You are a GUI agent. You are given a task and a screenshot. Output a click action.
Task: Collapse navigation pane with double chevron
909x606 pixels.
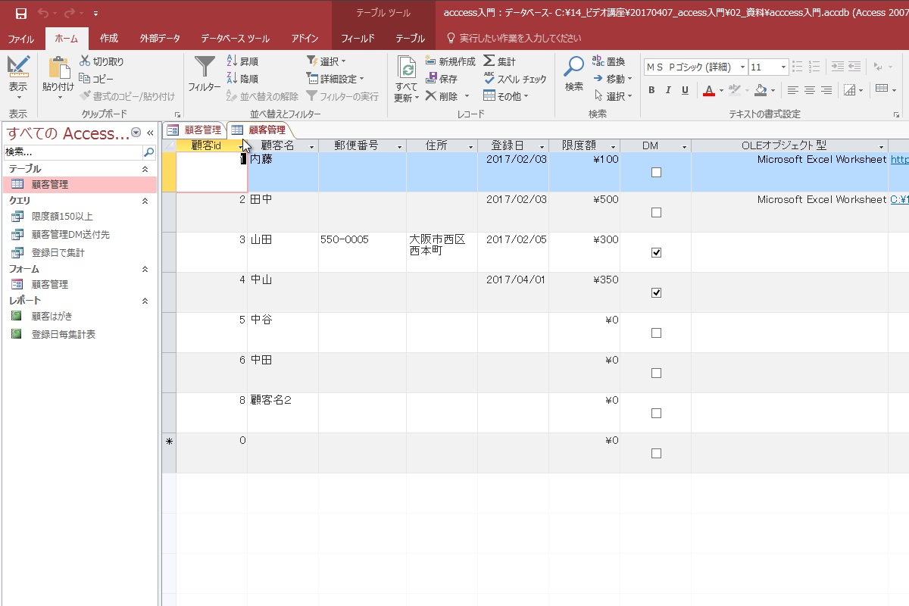coord(150,133)
